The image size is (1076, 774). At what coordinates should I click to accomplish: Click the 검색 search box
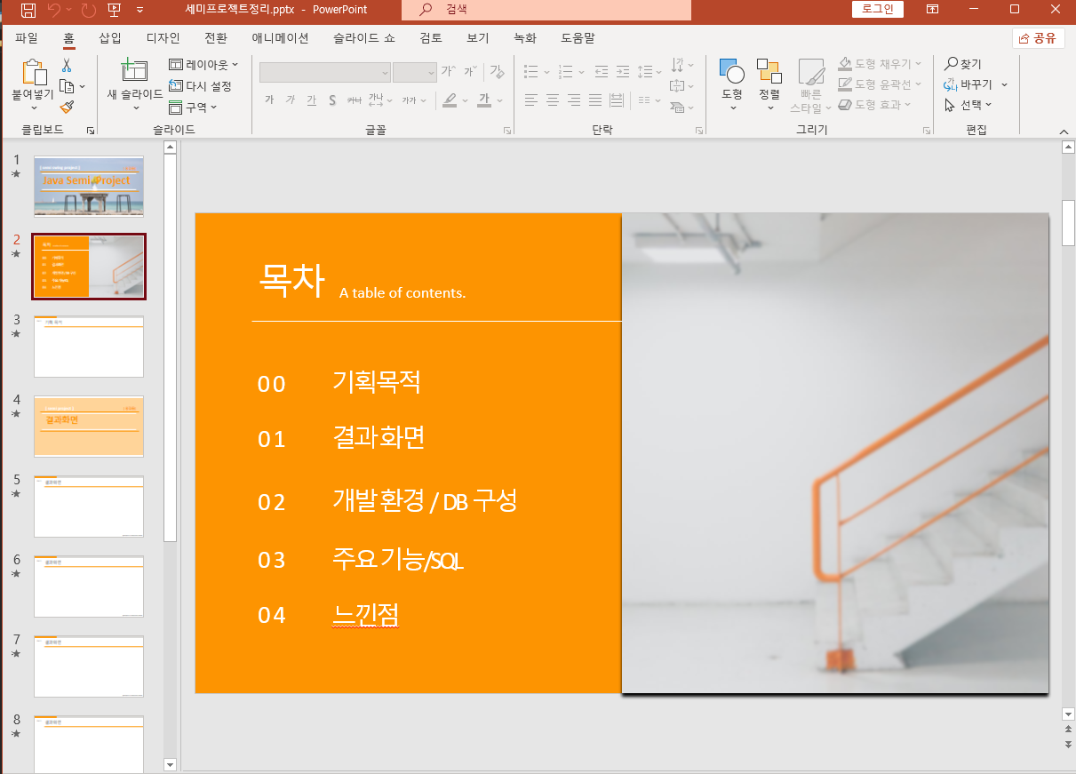[546, 10]
